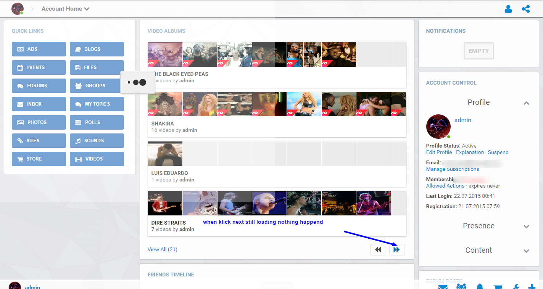Click the Luis Eduardo video thumbnail
The image size is (543, 289).
pos(165,154)
